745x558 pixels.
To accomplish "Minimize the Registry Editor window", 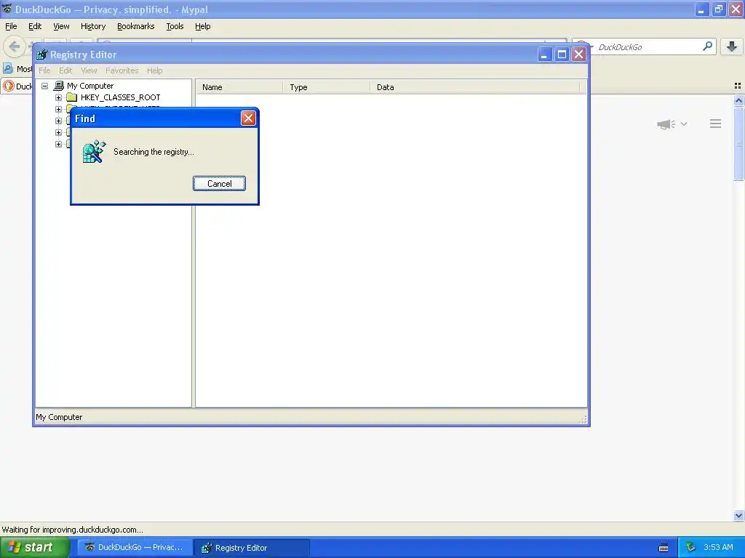I will click(x=544, y=54).
